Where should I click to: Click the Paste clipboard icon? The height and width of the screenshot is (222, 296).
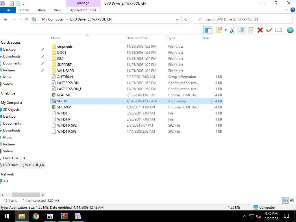[x=251, y=30]
